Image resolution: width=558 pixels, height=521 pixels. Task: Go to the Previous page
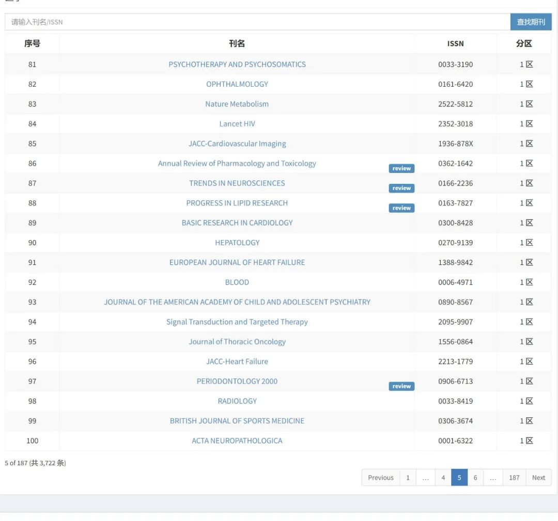pos(380,478)
